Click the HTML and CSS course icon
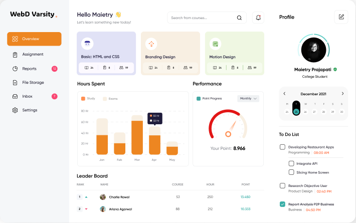The width and height of the screenshot is (356, 223). (87, 44)
